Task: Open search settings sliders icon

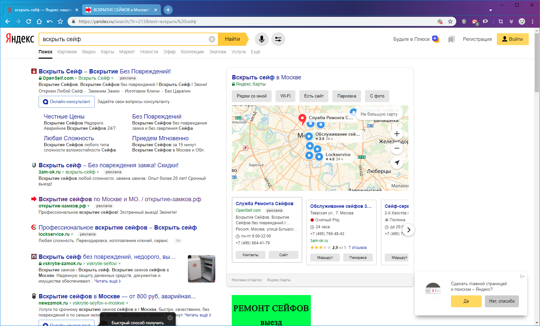Action: [278, 39]
